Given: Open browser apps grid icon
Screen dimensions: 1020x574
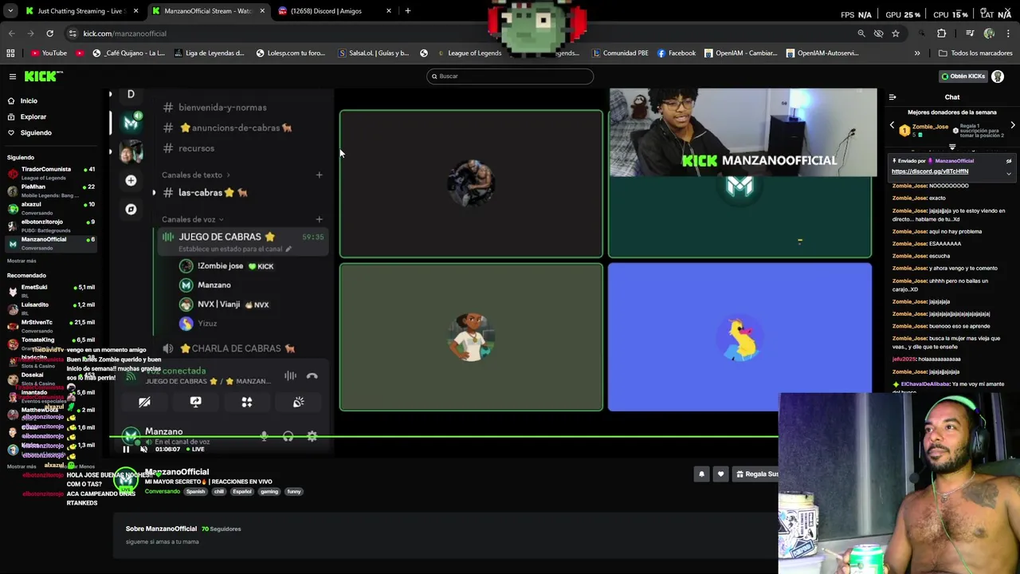Looking at the screenshot, I should click(10, 53).
